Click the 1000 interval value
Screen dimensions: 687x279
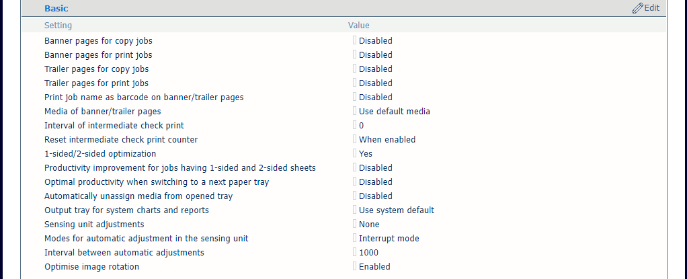(368, 253)
